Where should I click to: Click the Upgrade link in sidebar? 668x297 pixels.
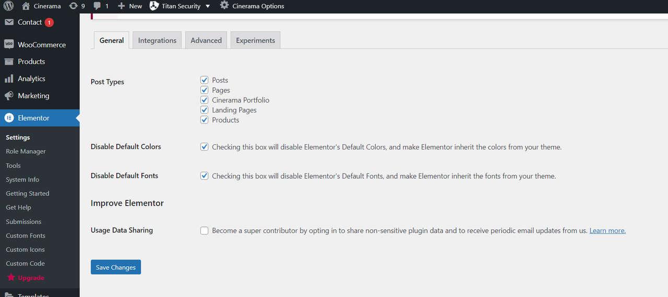pos(31,278)
